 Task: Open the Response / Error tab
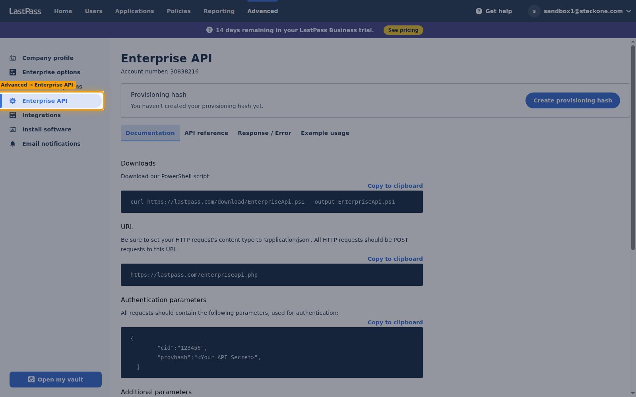[265, 133]
